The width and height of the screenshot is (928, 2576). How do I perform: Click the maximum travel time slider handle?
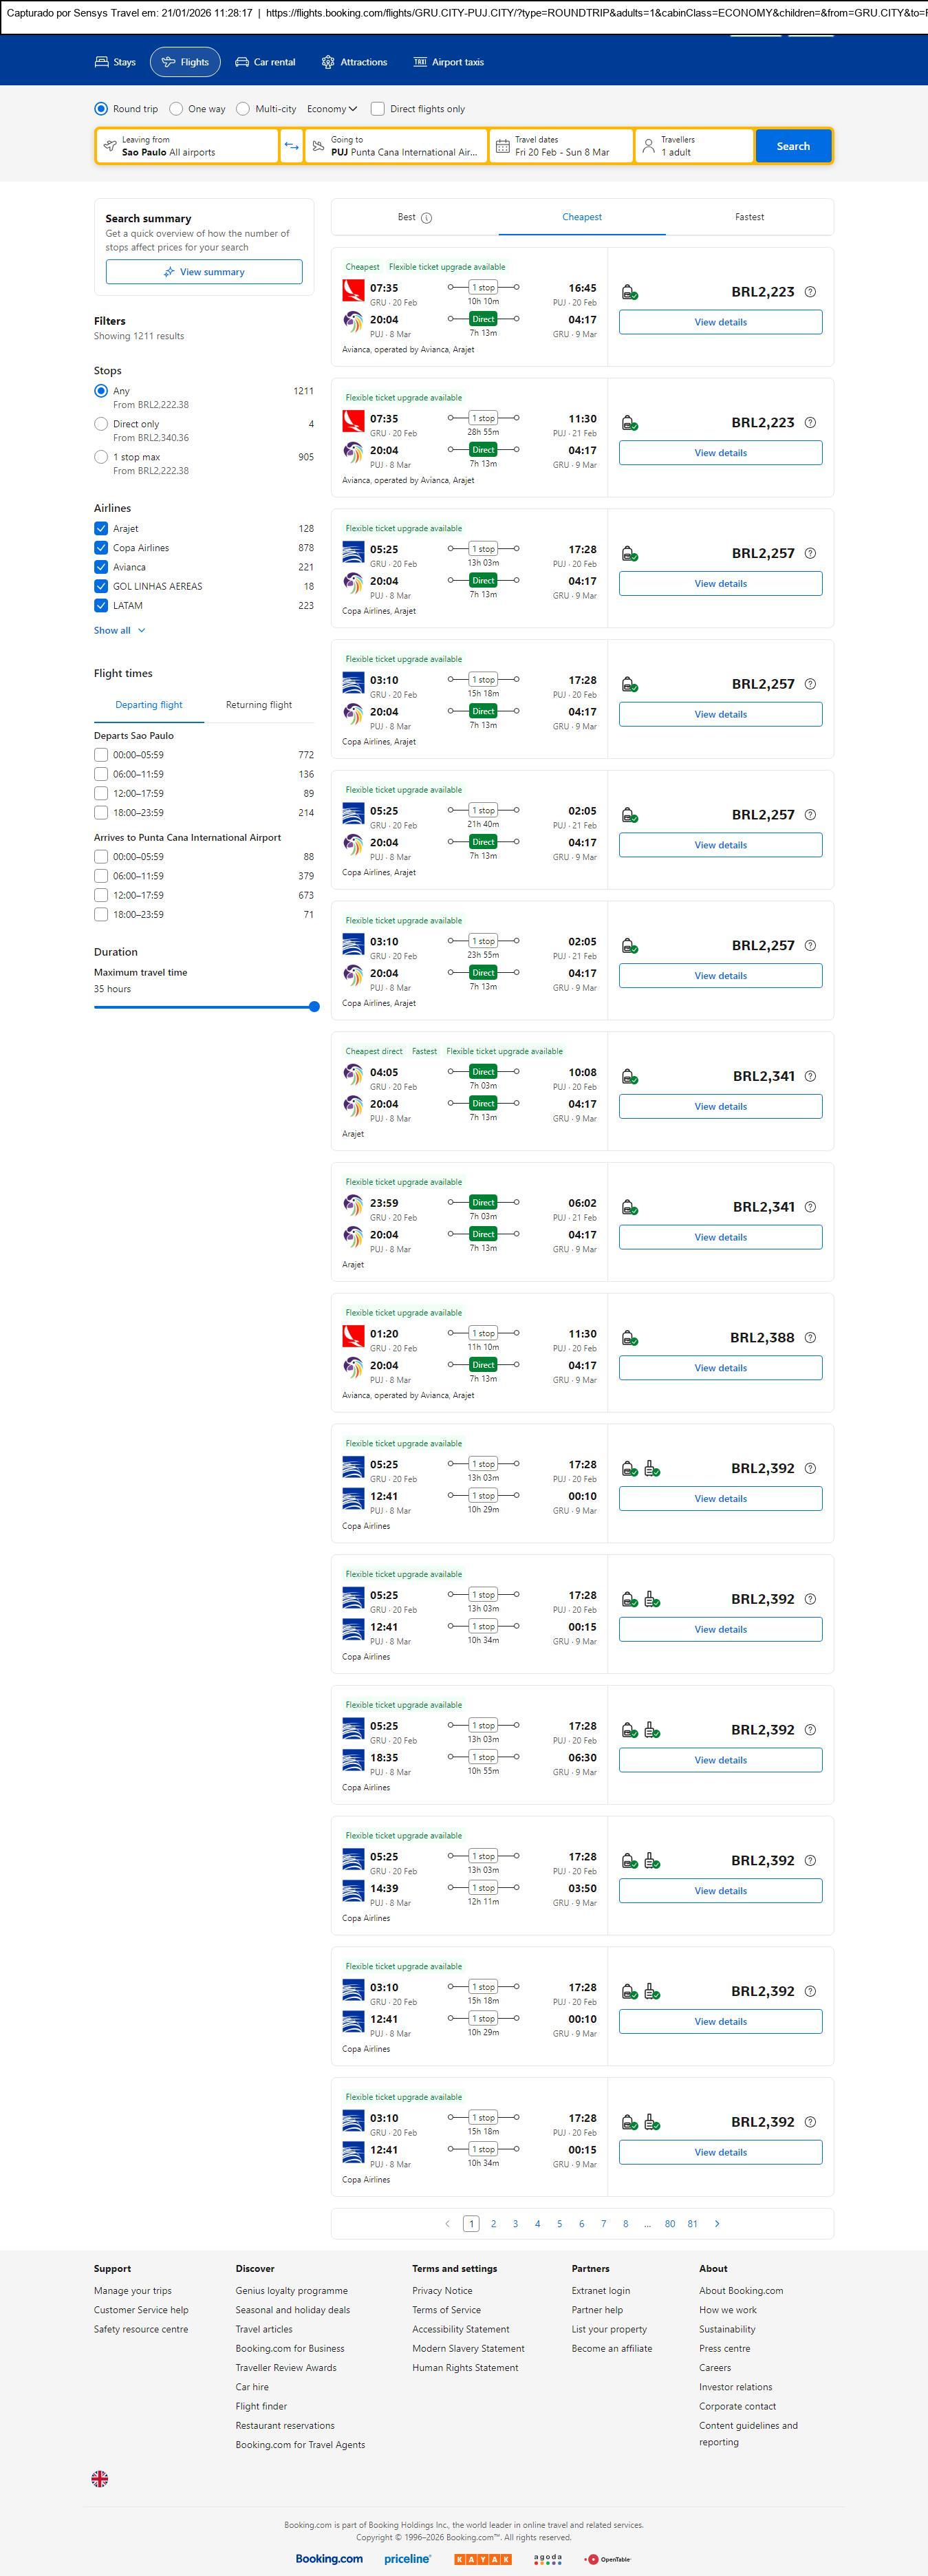pyautogui.click(x=314, y=1007)
